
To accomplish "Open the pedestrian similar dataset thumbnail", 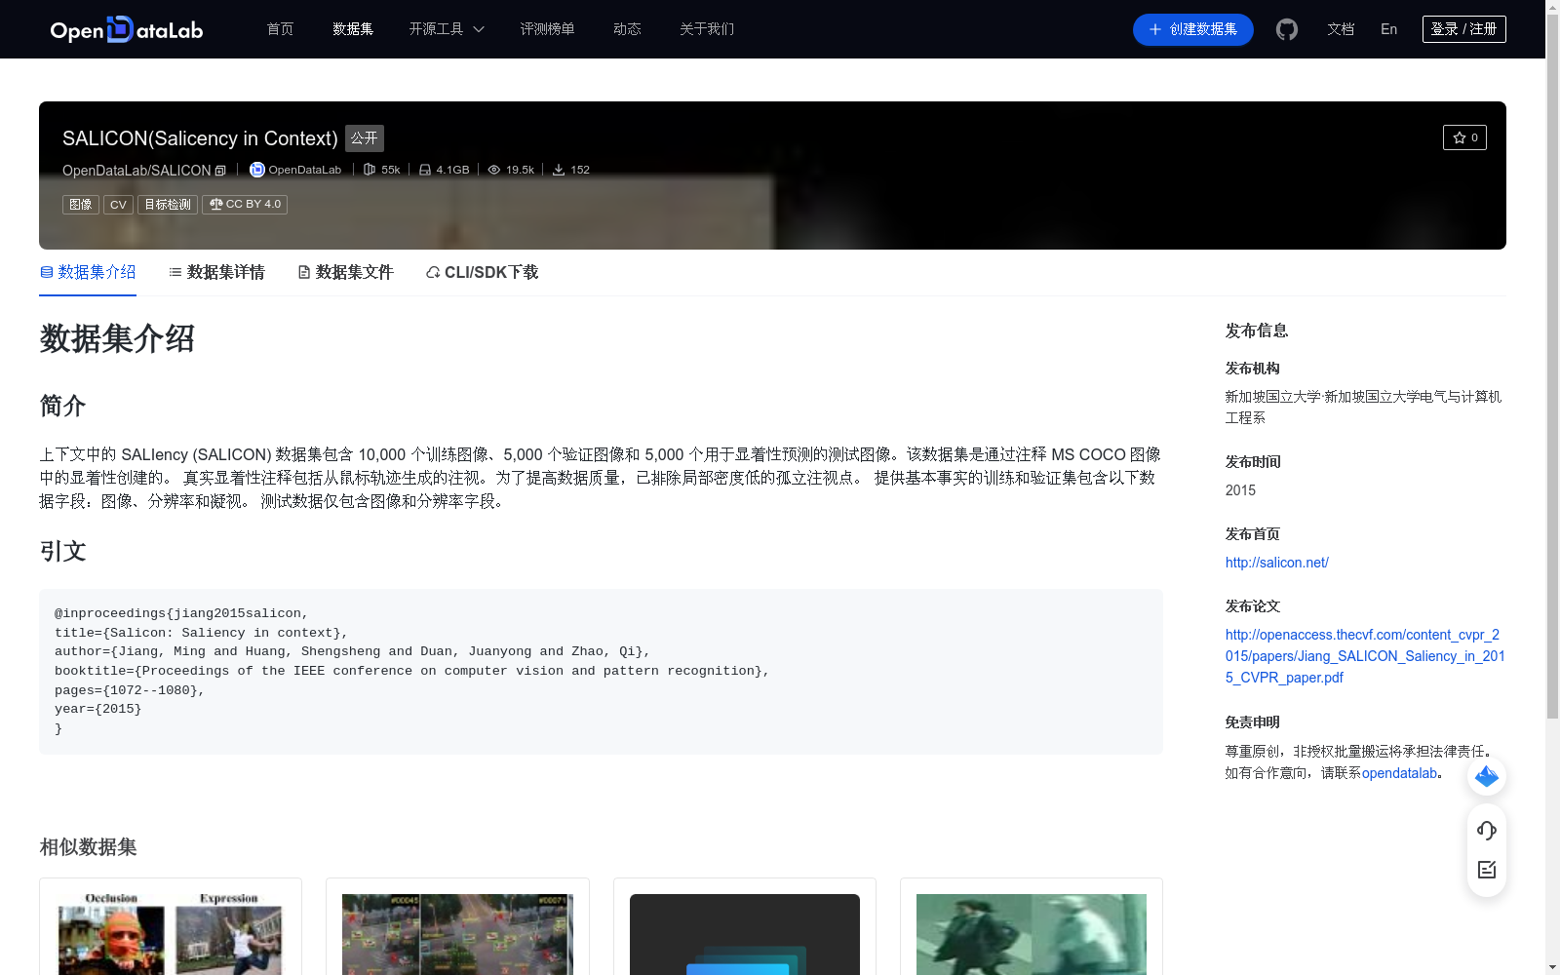I will click(1032, 933).
